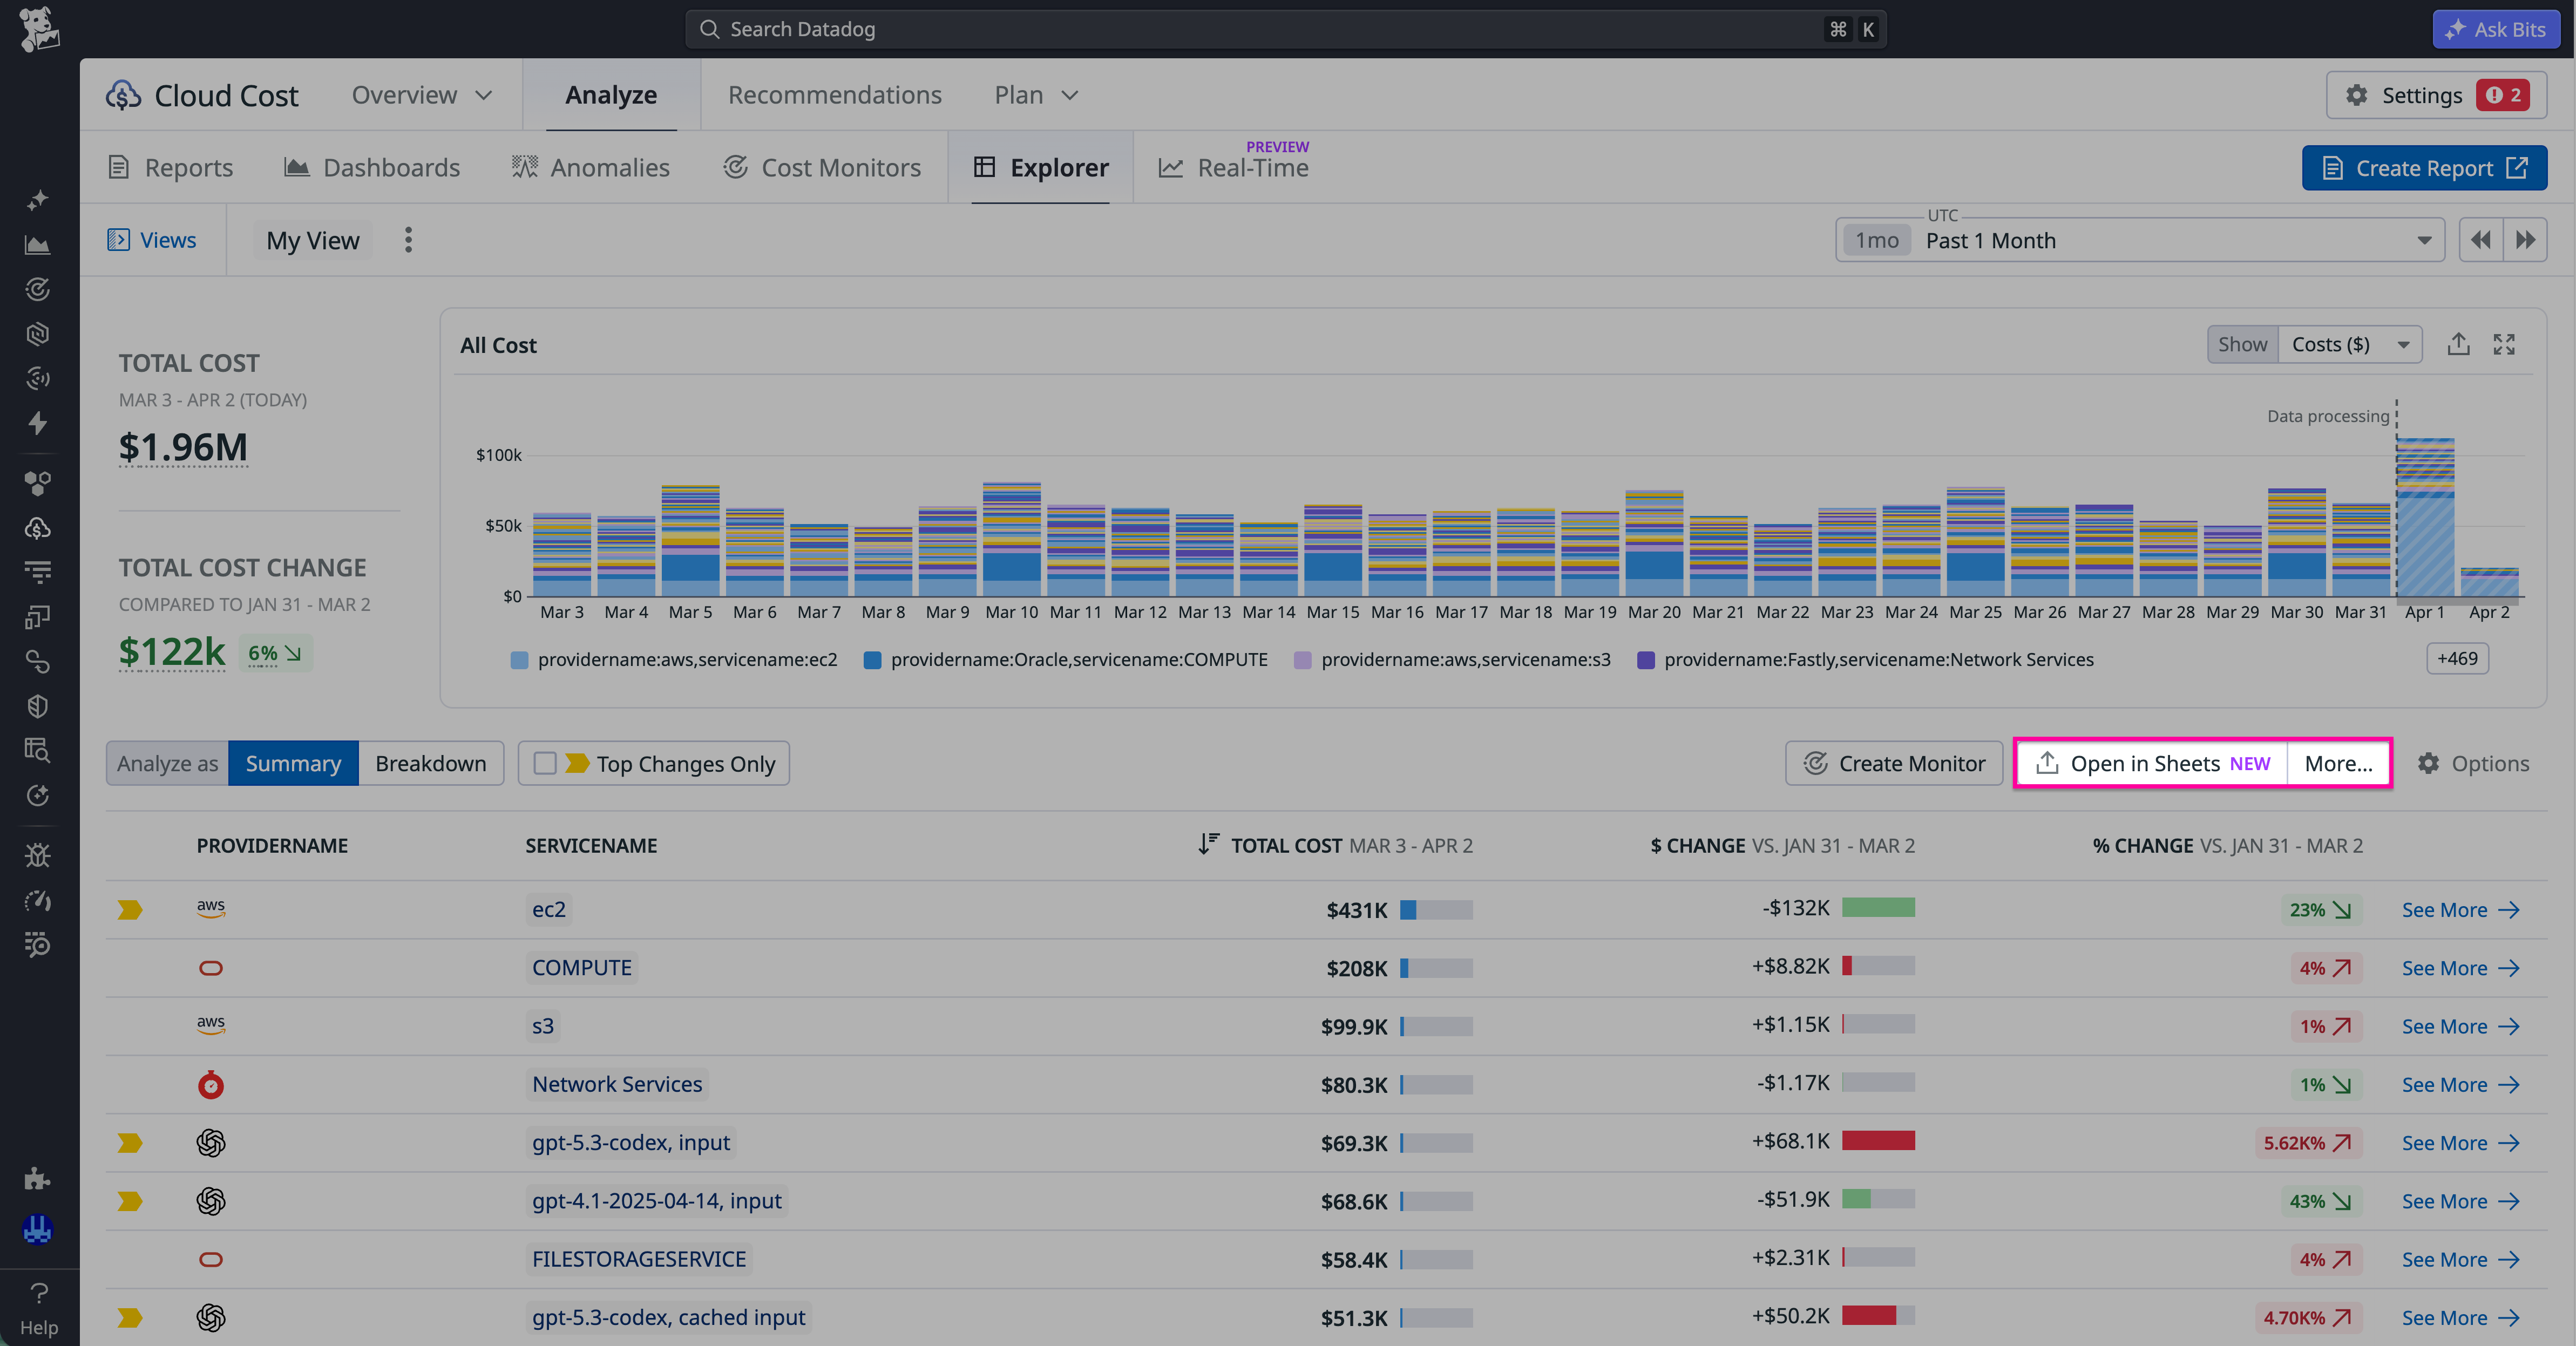Click the sort icon on the Total Cost column
Viewport: 2576px width, 1346px height.
click(1208, 844)
